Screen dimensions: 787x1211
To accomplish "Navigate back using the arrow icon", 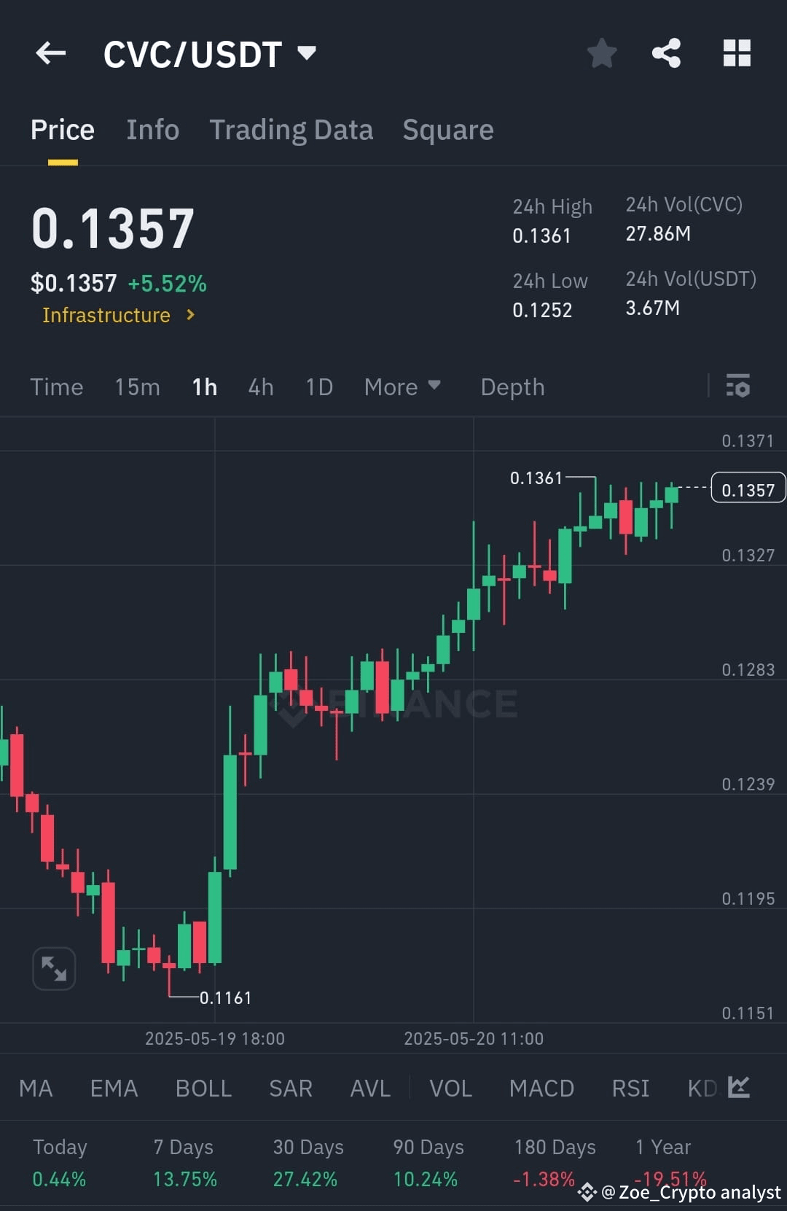I will [50, 53].
